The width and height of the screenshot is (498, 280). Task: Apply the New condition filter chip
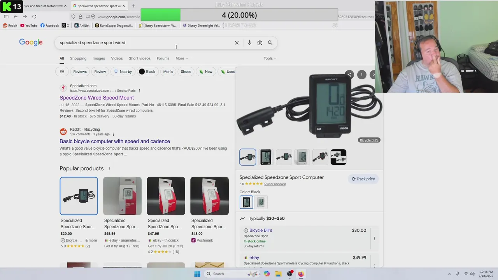[206, 72]
